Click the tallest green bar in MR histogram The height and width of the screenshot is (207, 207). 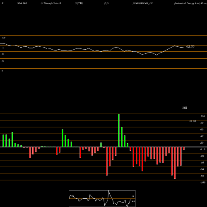119,130
